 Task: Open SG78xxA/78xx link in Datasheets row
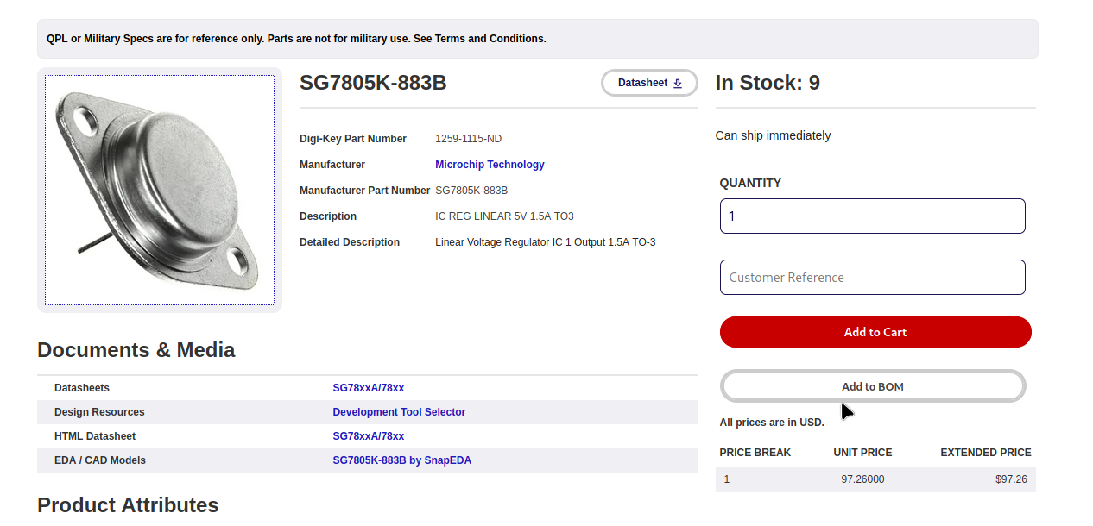[369, 388]
